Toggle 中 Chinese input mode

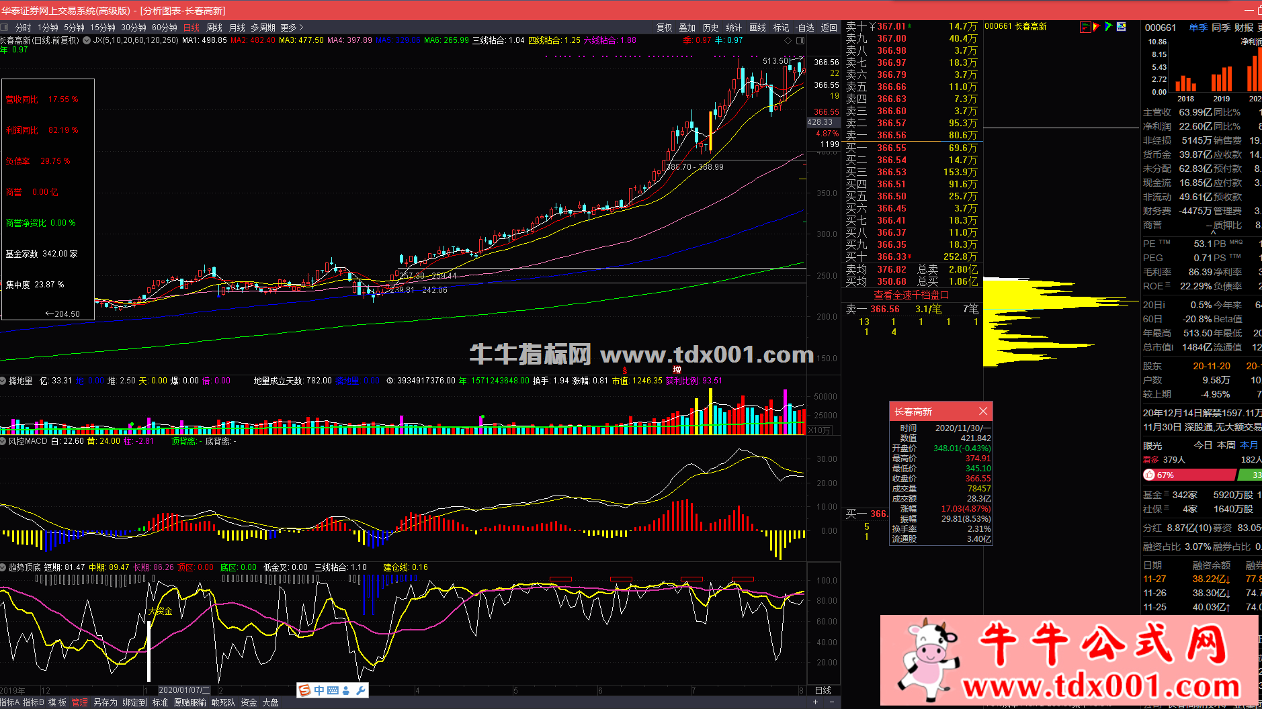[x=319, y=690]
